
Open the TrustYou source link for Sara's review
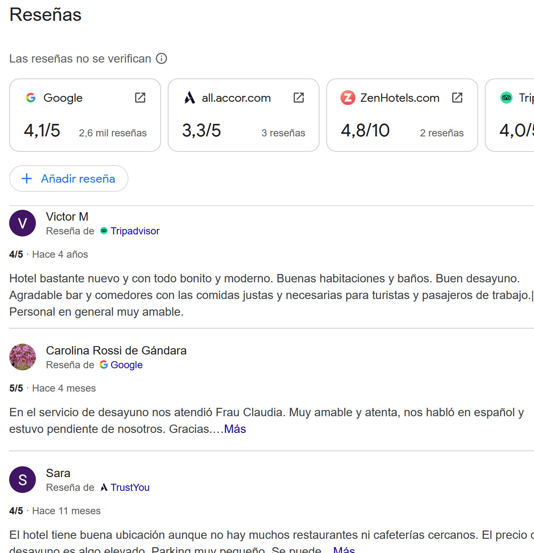(x=130, y=488)
